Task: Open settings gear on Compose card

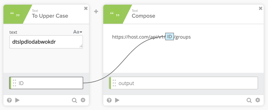Action: pyautogui.click(x=258, y=100)
